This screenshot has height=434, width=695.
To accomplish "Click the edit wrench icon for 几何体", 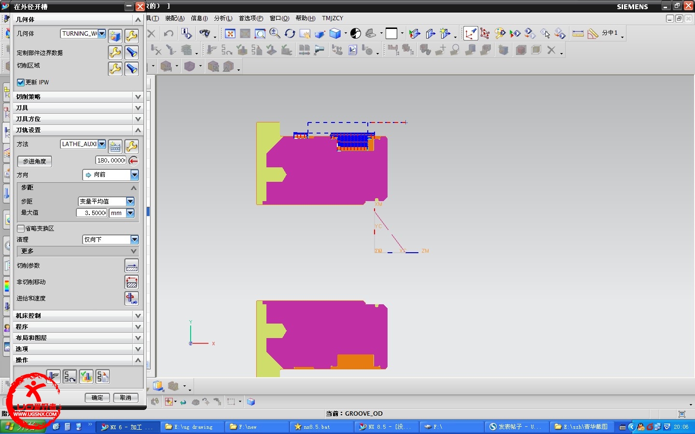I will click(x=131, y=36).
